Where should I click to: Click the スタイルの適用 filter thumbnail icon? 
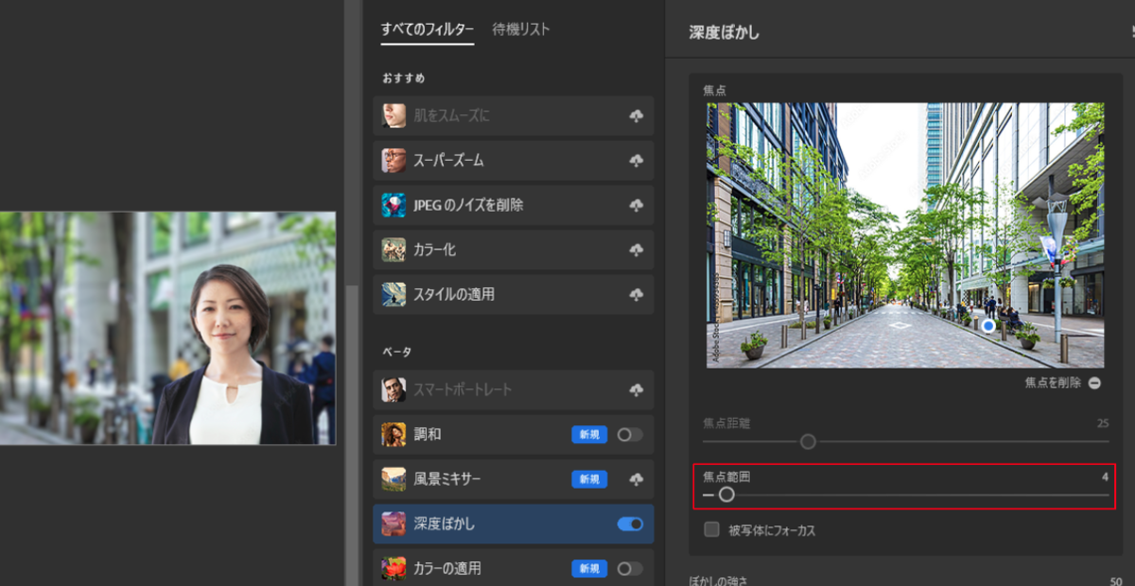[393, 294]
